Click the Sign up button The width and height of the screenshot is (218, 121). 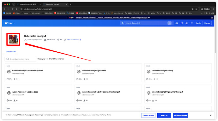207,23
